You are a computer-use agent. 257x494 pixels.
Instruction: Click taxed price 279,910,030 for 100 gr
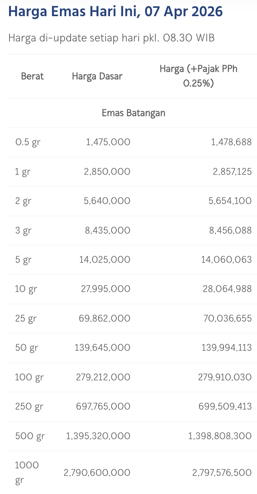pos(225,377)
